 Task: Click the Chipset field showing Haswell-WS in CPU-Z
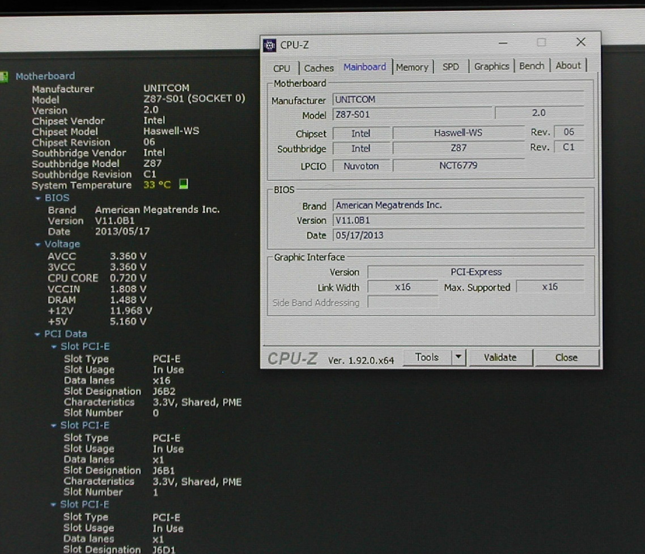click(x=459, y=133)
